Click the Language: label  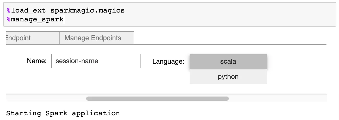click(168, 62)
